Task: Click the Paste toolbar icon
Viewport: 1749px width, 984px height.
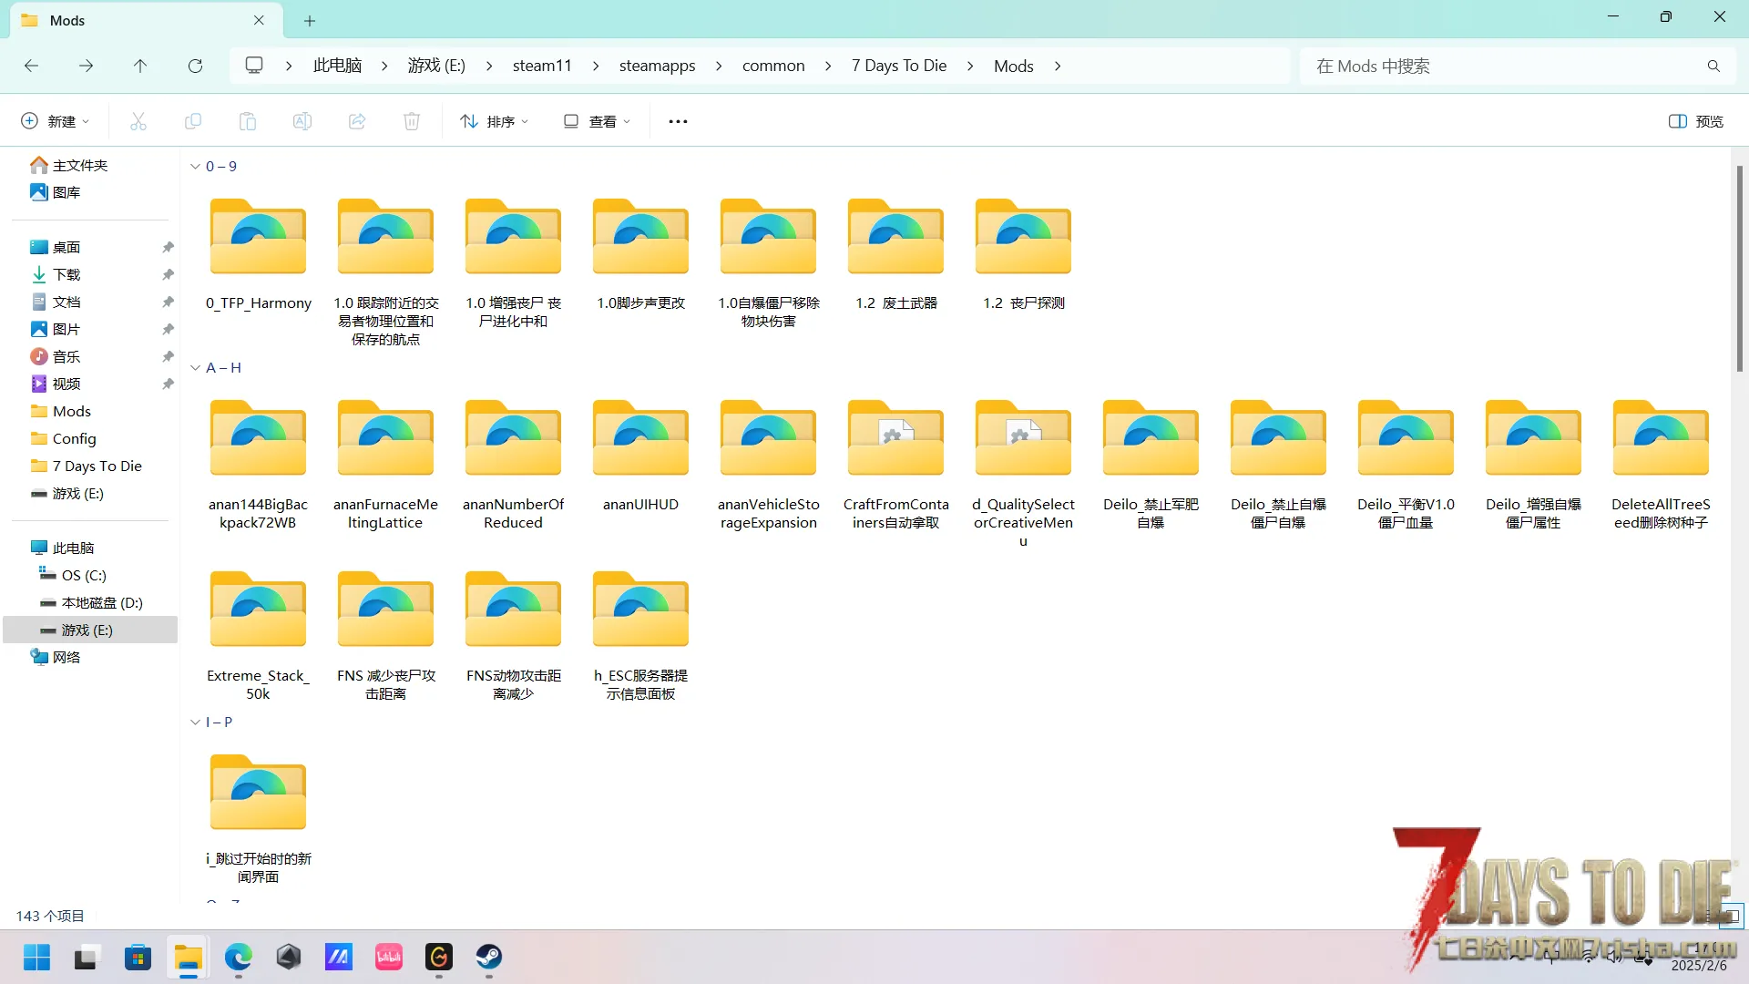Action: tap(248, 121)
